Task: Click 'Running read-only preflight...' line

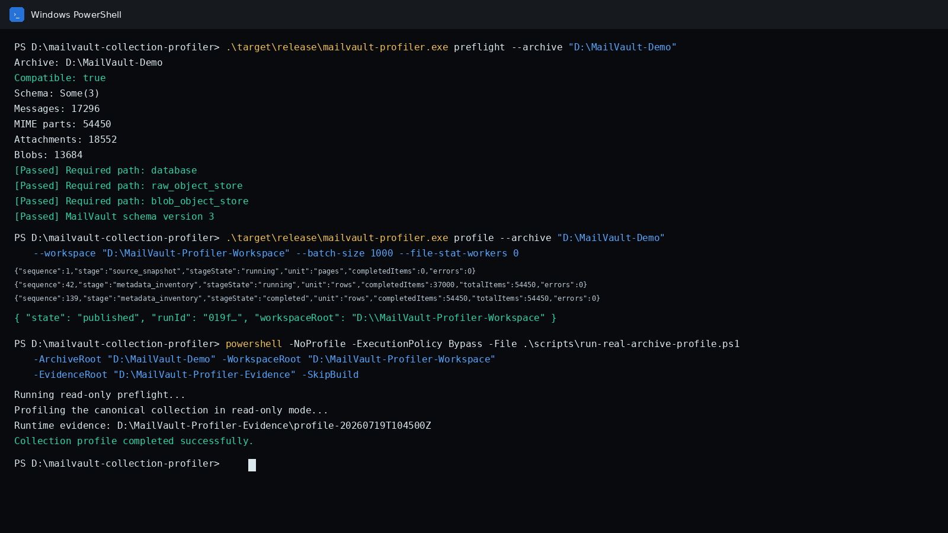Action: coord(100,395)
